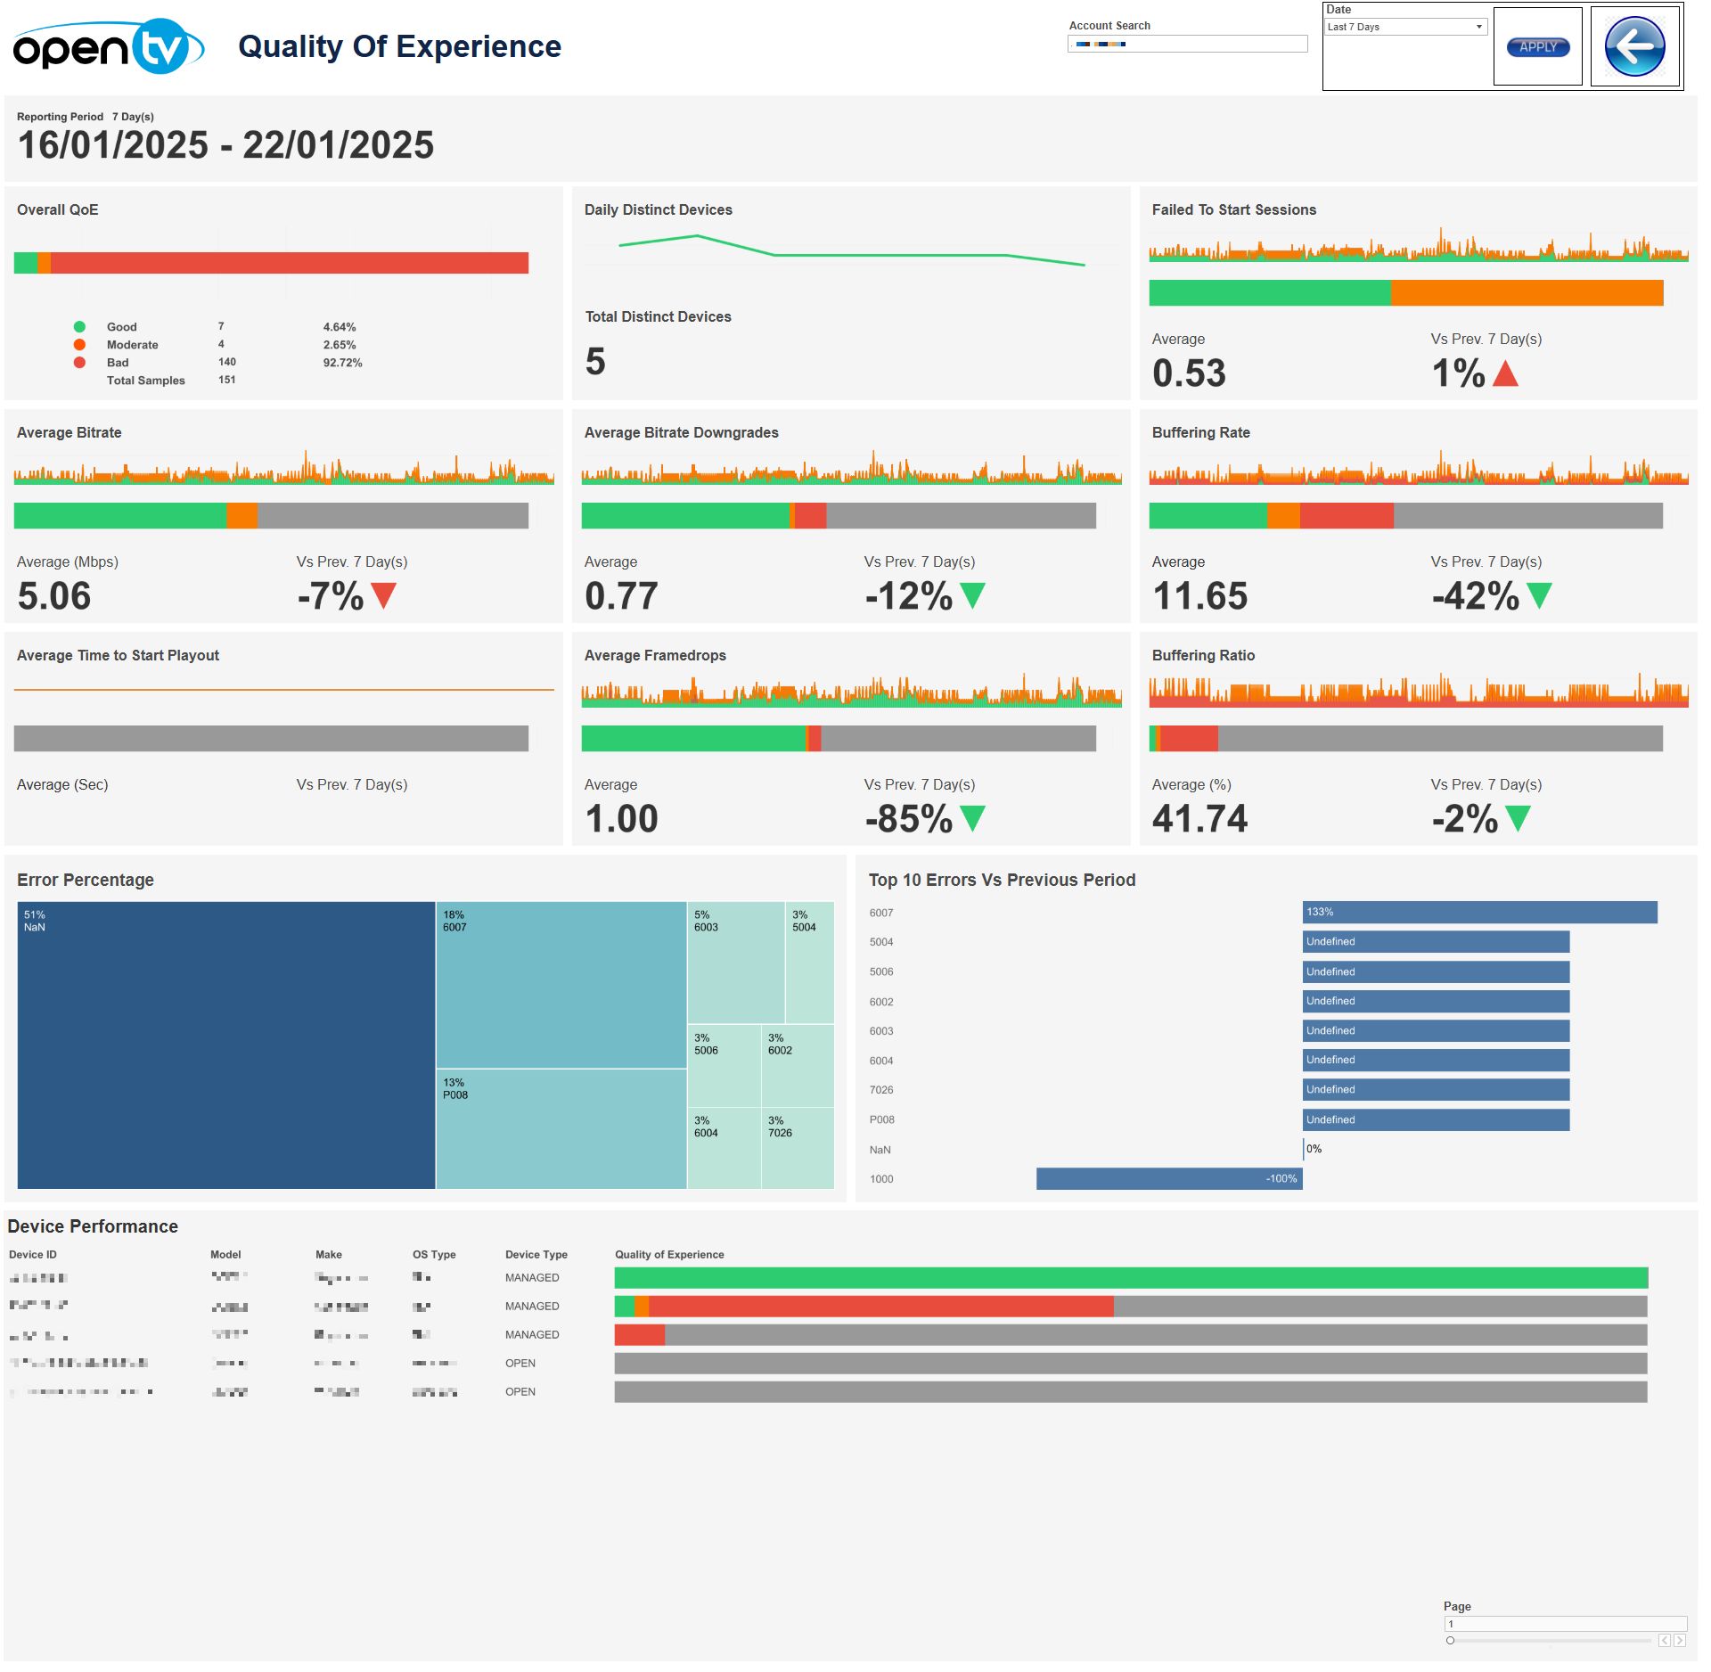Click the dropdown arrow beside Last 7 Days
Screen dimensions: 1711x1672
tap(1479, 27)
